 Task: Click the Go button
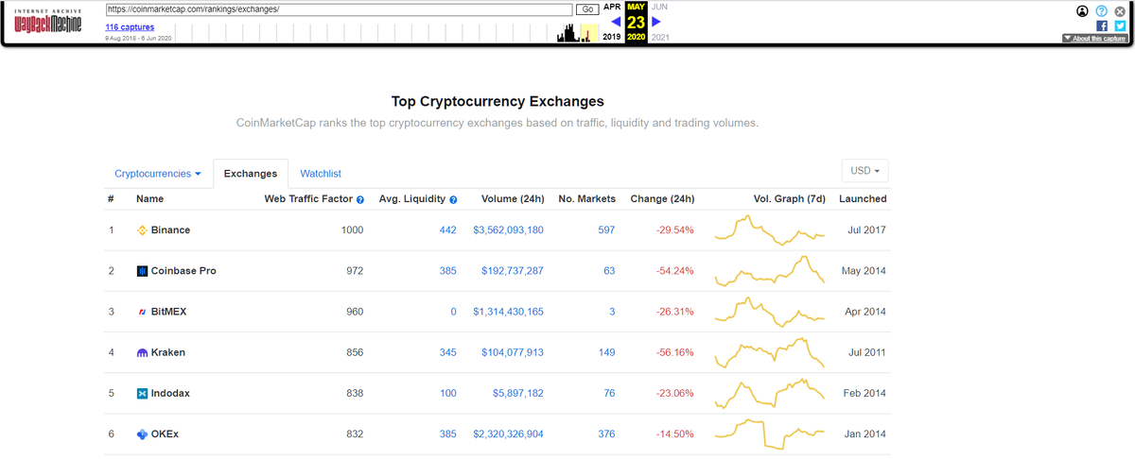(587, 9)
